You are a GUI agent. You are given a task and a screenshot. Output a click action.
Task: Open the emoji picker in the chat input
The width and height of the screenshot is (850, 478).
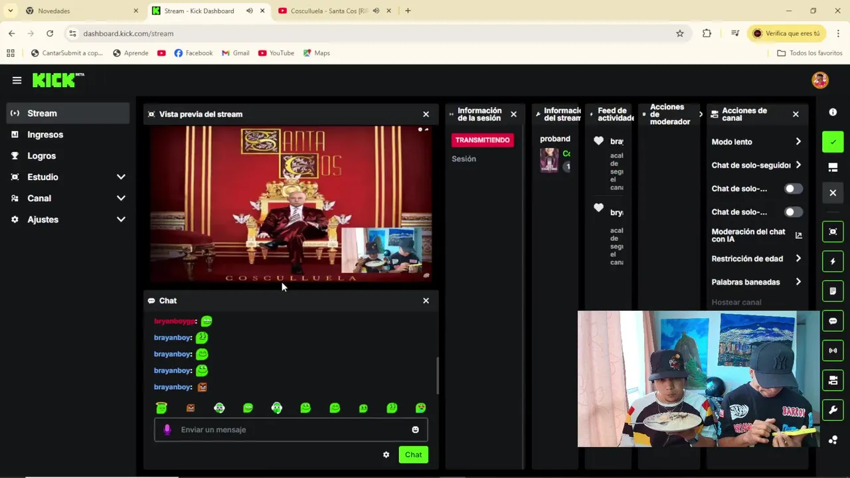click(415, 430)
